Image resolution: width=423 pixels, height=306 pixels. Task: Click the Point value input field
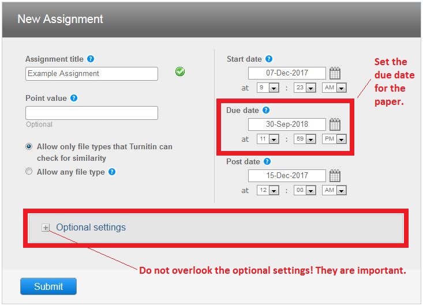coord(92,113)
